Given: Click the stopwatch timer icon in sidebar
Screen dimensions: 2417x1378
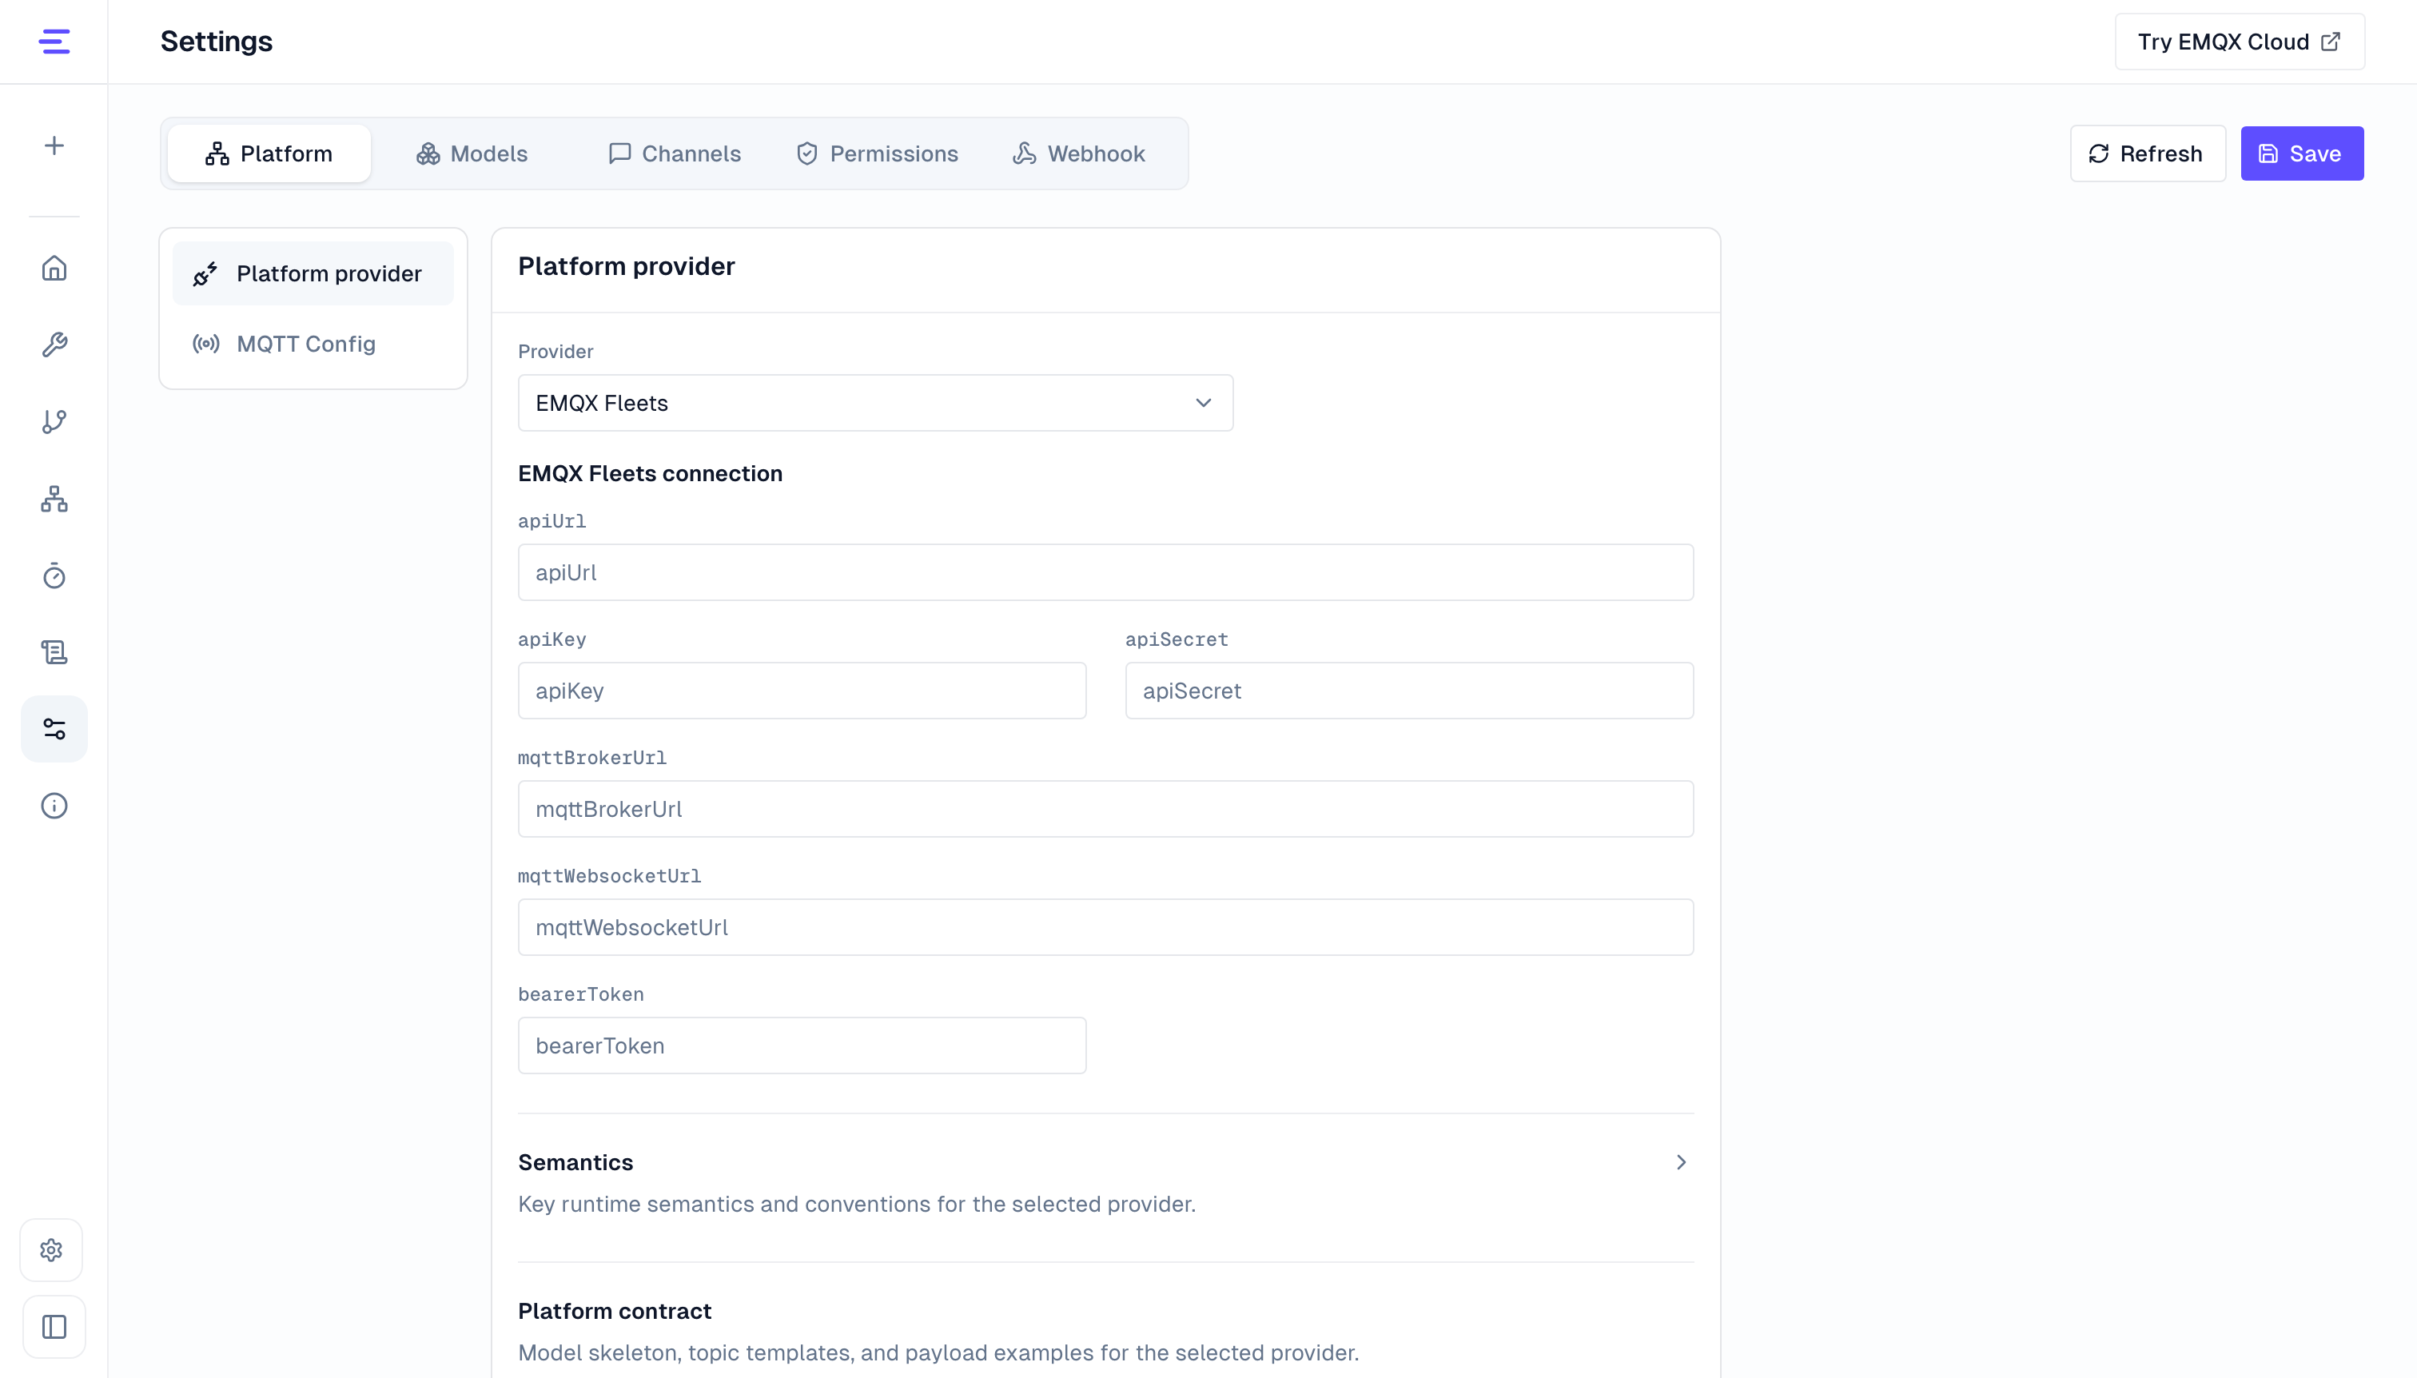Looking at the screenshot, I should 54,575.
